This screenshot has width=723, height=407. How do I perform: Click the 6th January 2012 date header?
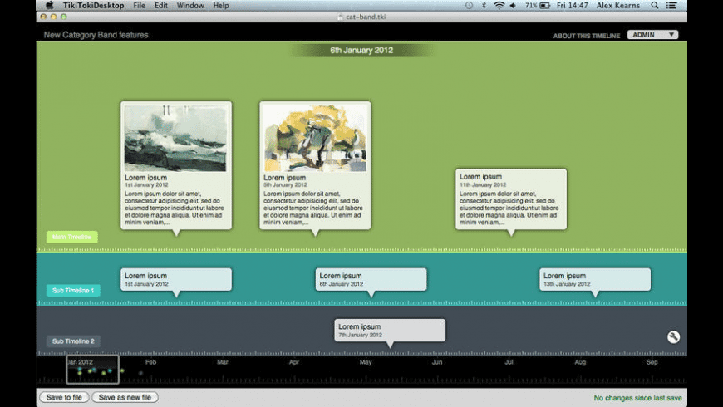tap(361, 50)
